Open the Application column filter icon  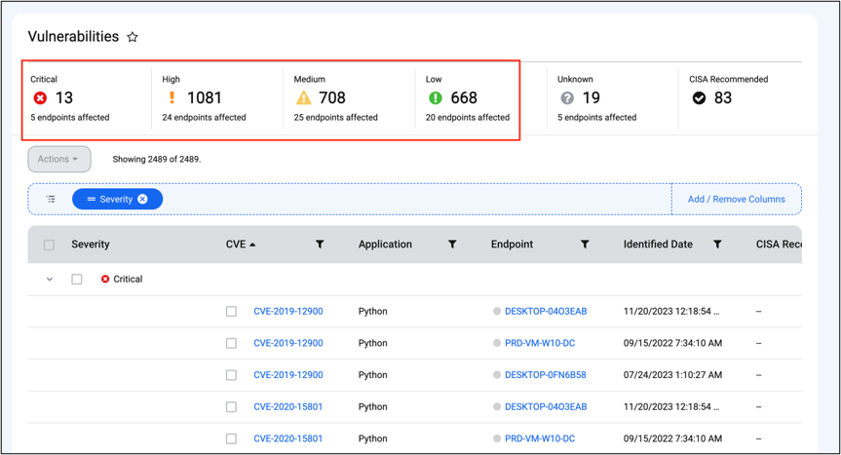[x=452, y=245]
